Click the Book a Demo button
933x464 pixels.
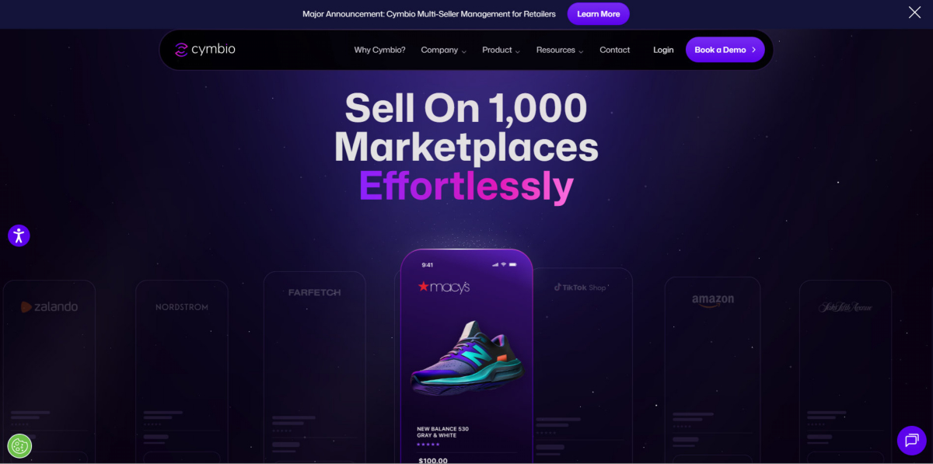[725, 50]
